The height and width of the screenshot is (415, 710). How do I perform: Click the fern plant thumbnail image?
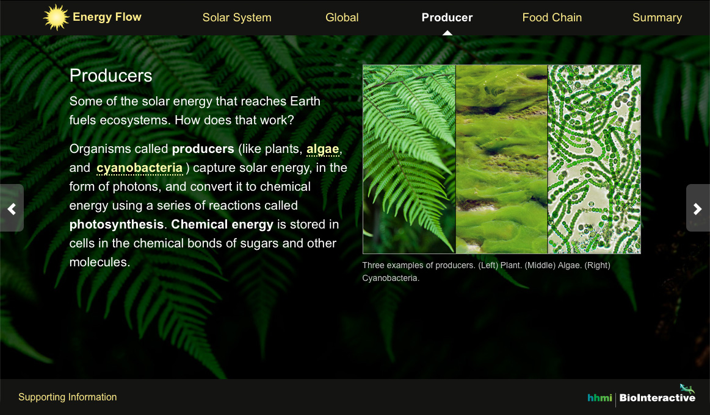tap(408, 158)
